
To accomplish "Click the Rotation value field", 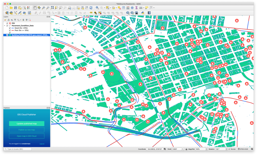I will (220, 149).
